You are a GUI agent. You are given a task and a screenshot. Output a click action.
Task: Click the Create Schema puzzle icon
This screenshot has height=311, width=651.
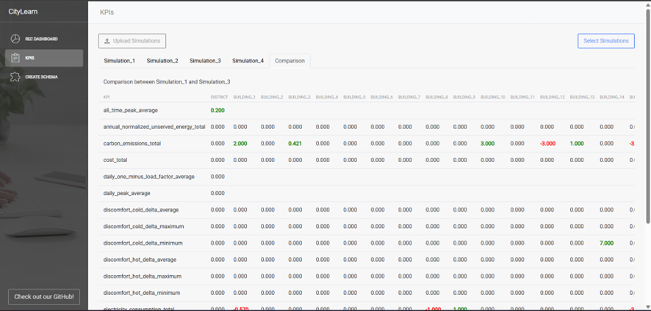point(15,77)
